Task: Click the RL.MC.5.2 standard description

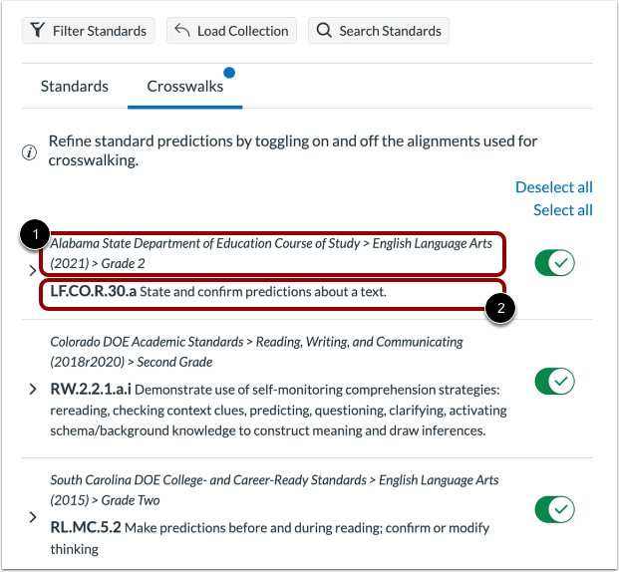Action: point(269,538)
